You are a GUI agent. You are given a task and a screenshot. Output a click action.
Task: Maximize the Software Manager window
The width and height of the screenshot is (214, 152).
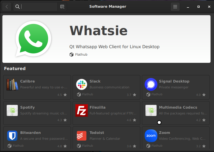tap(199, 7)
